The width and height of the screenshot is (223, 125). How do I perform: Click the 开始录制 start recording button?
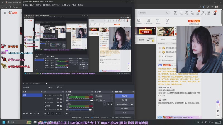click(124, 100)
